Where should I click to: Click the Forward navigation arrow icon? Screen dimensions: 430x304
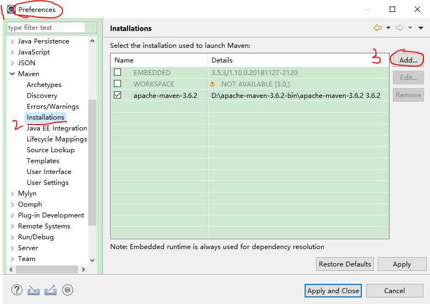coord(399,28)
